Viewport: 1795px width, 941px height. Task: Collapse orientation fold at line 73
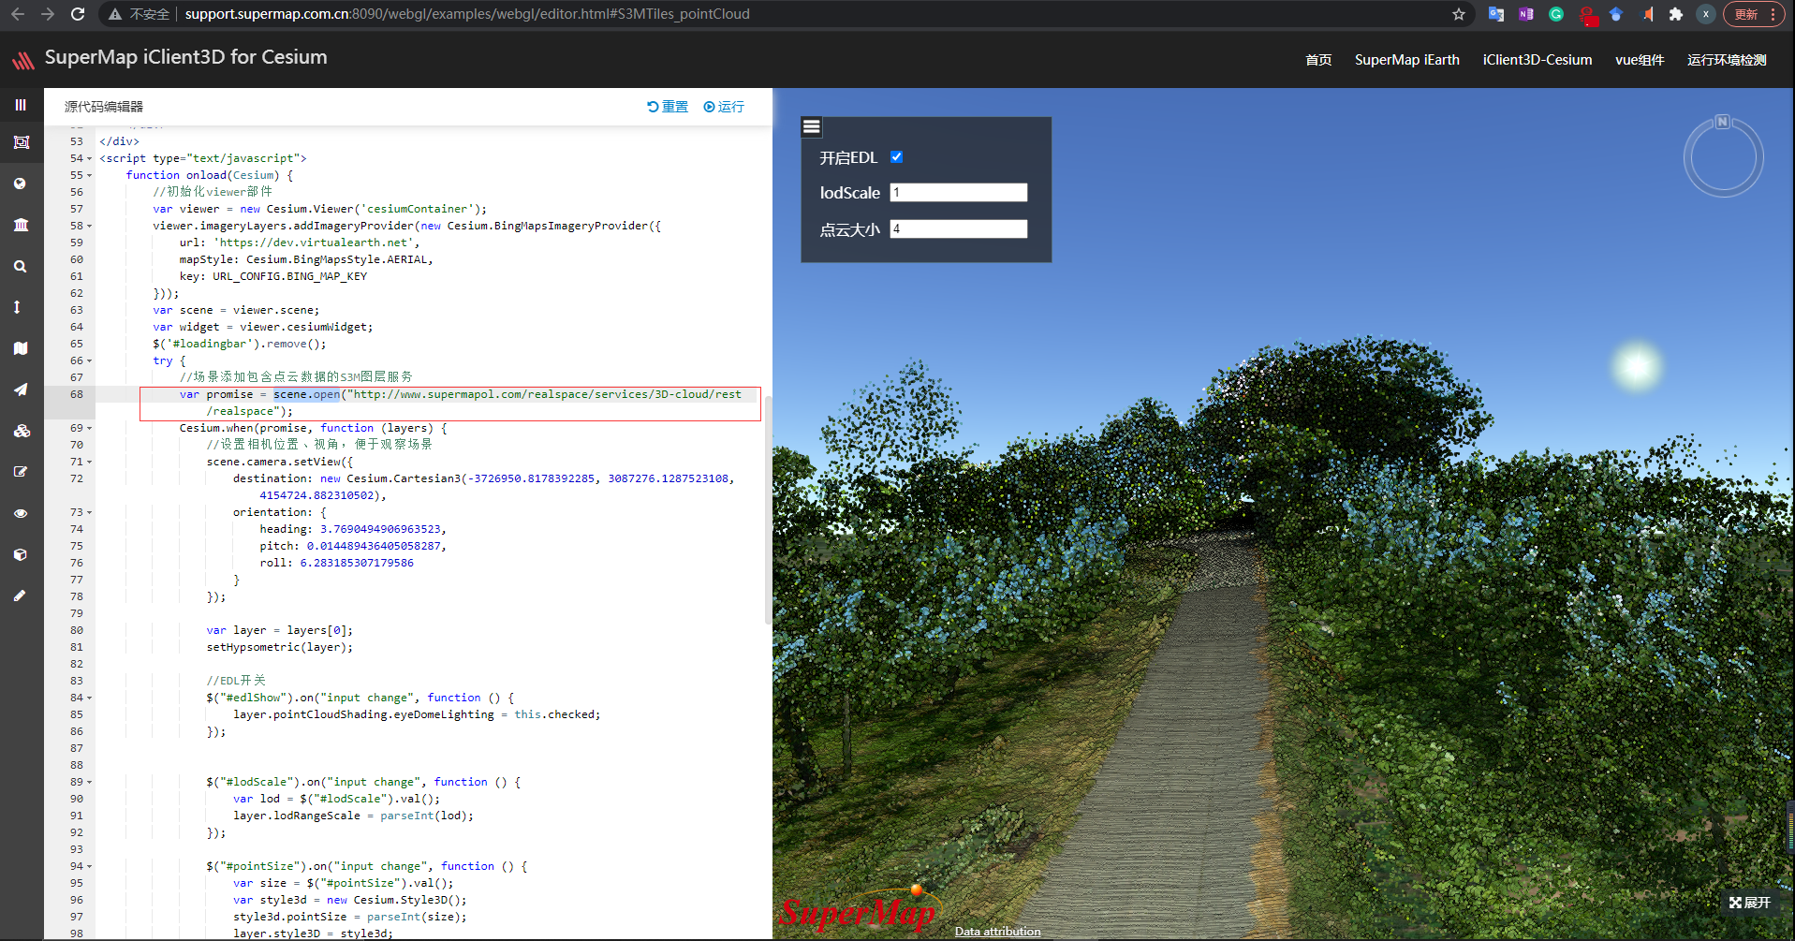(x=90, y=513)
